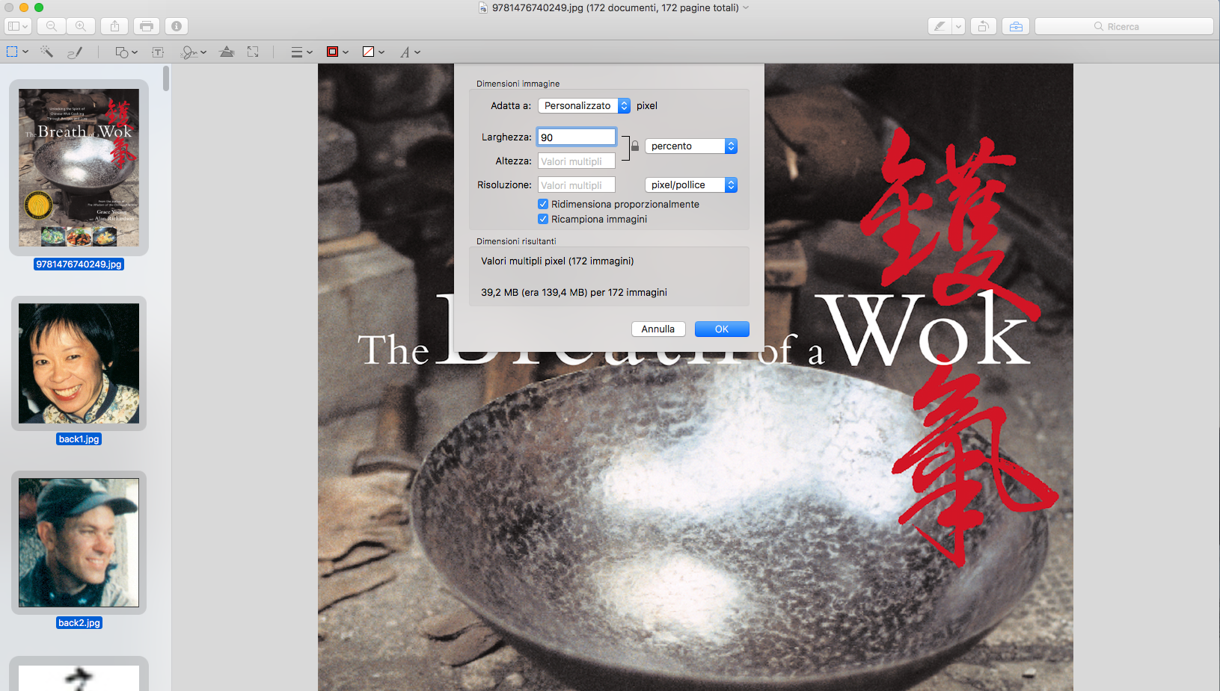The height and width of the screenshot is (691, 1220).
Task: Open the percento units dropdown
Action: click(691, 146)
